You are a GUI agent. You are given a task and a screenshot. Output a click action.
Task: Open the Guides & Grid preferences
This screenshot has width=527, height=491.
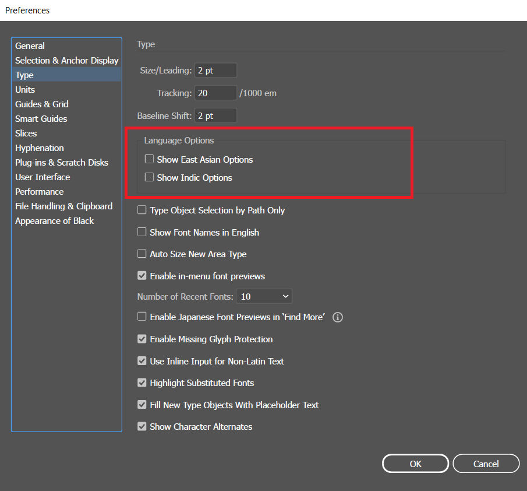(41, 104)
